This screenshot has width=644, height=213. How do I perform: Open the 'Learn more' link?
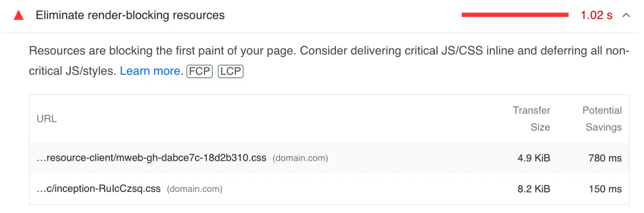[150, 71]
